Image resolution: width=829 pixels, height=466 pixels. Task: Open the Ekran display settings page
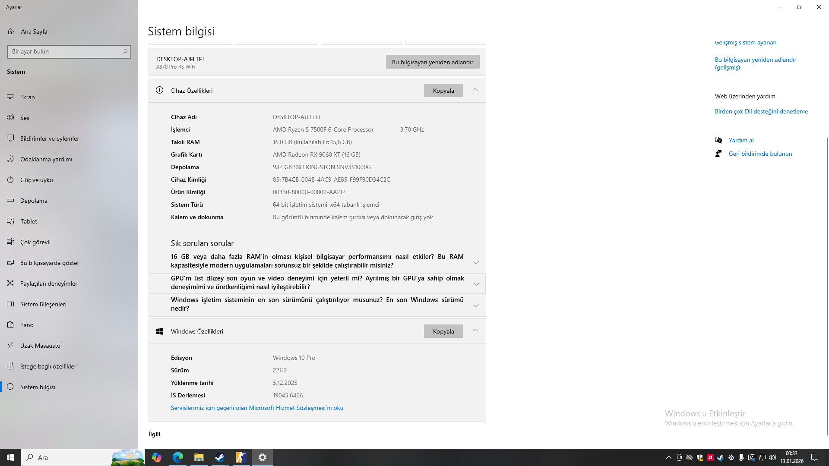[x=69, y=97]
